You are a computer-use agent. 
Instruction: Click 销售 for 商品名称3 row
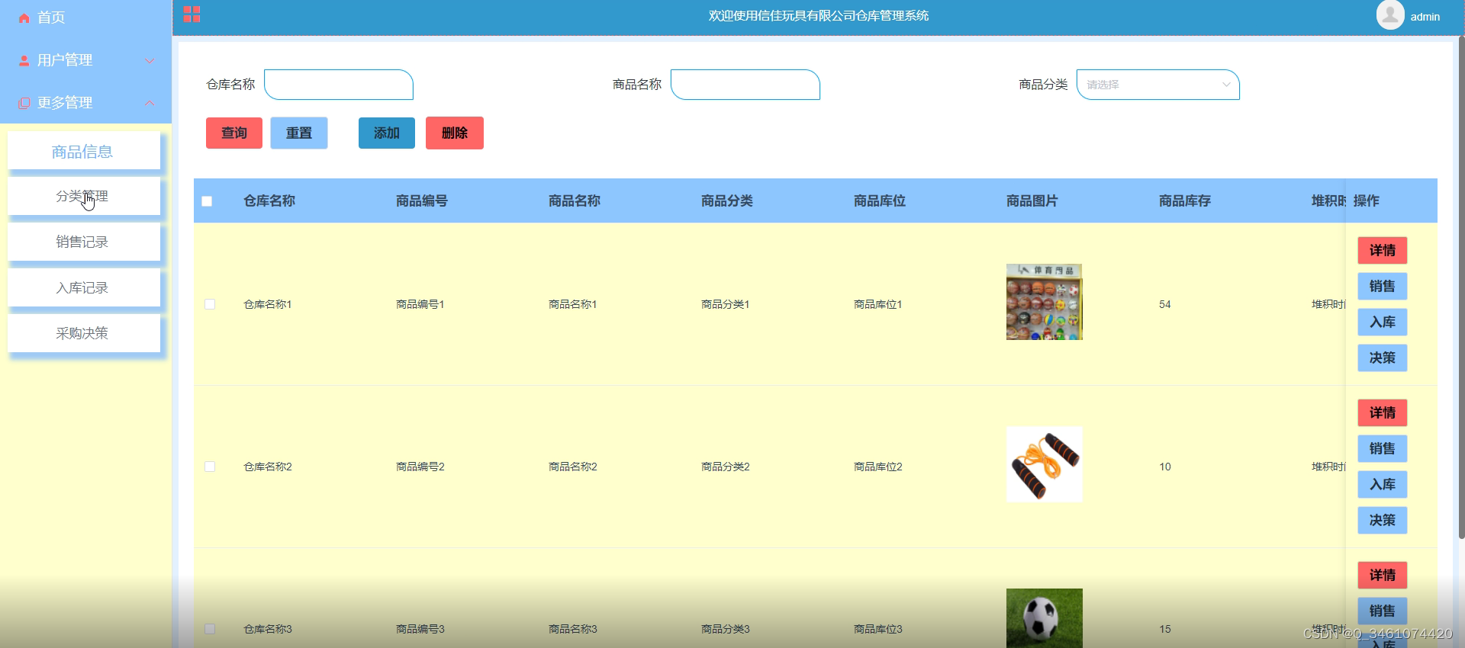tap(1382, 611)
